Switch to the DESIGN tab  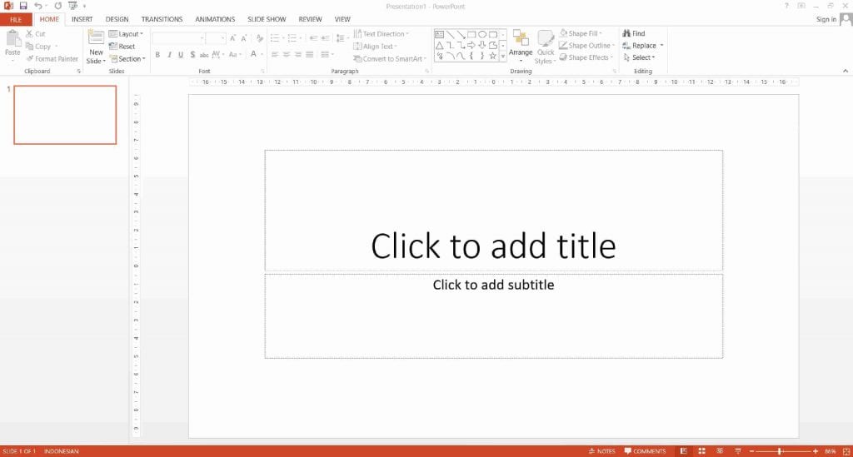[117, 19]
